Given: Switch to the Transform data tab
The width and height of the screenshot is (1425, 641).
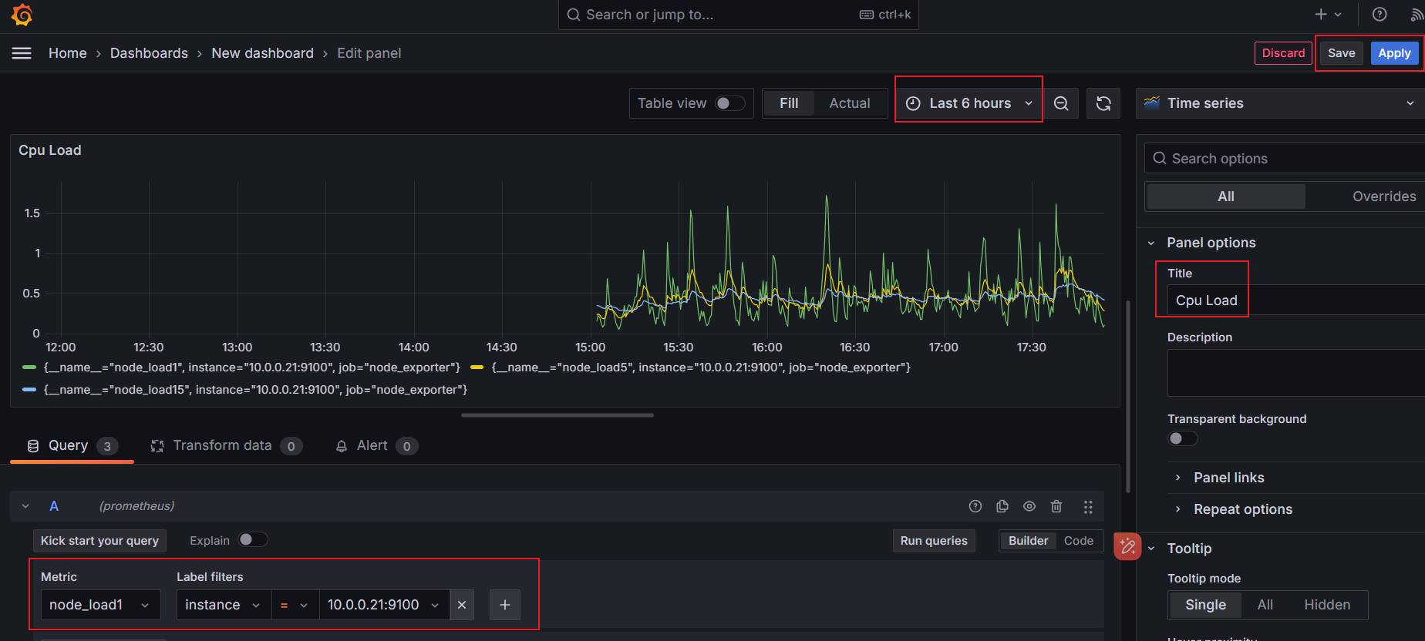Looking at the screenshot, I should pos(222,445).
